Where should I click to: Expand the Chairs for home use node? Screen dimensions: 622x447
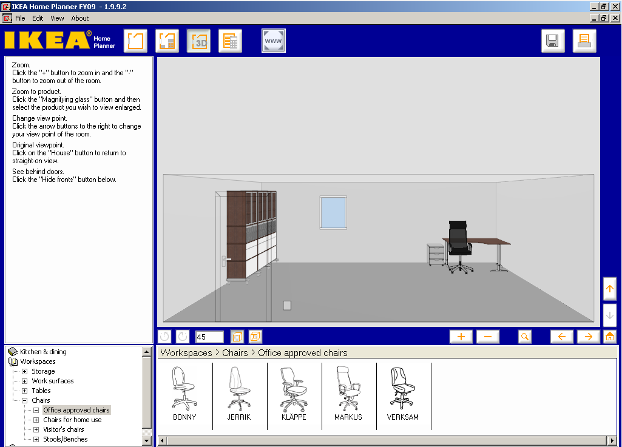click(x=36, y=420)
